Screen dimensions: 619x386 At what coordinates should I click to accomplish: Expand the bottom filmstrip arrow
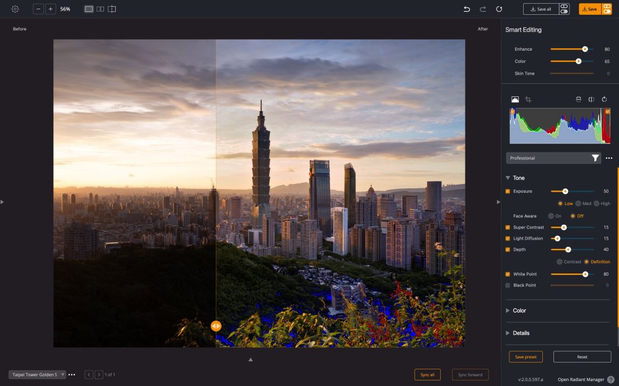(251, 359)
